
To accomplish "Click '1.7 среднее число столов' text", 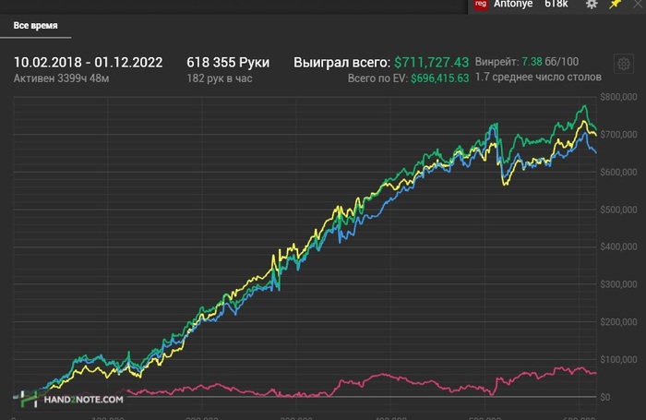I will [538, 77].
